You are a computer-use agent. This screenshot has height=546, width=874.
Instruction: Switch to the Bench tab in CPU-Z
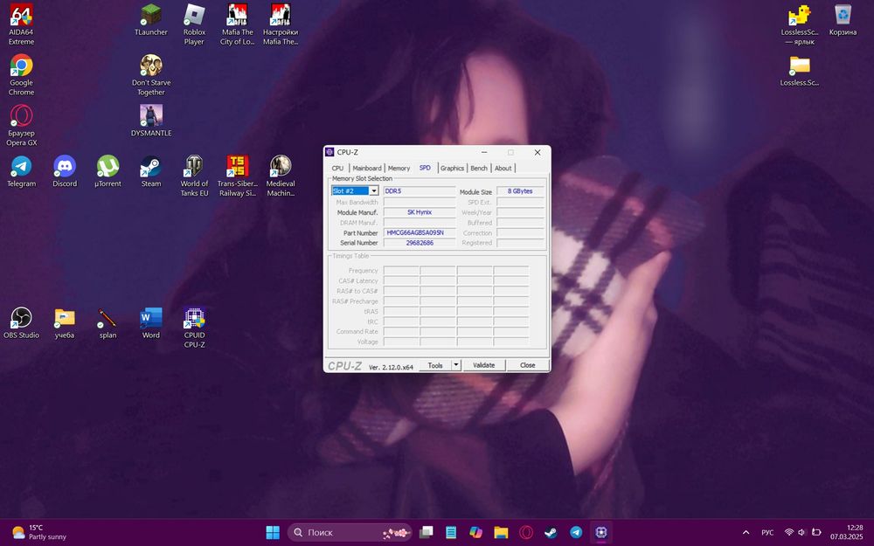coord(479,169)
